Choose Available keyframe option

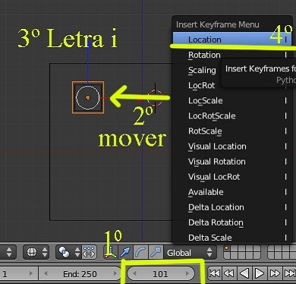(x=232, y=192)
